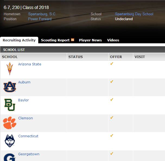Open the Power Forward position link
This screenshot has width=165, height=161.
(40, 19)
